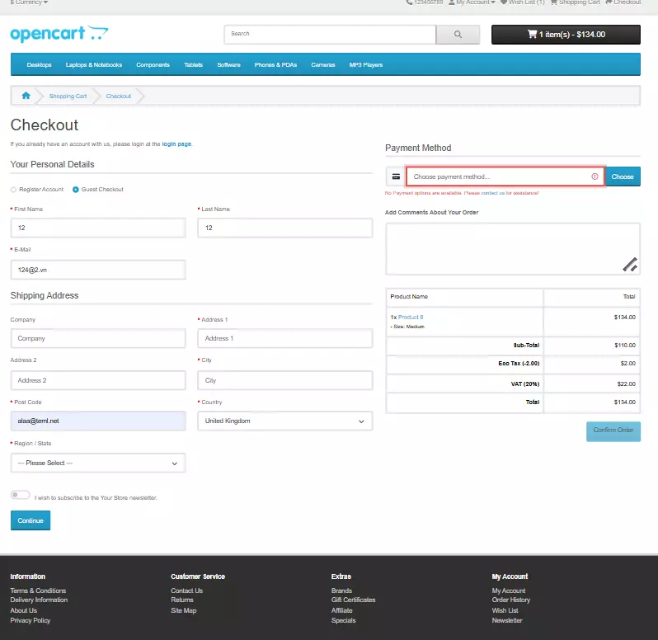Click the resize handle of comments box
This screenshot has width=658, height=640.
630,265
